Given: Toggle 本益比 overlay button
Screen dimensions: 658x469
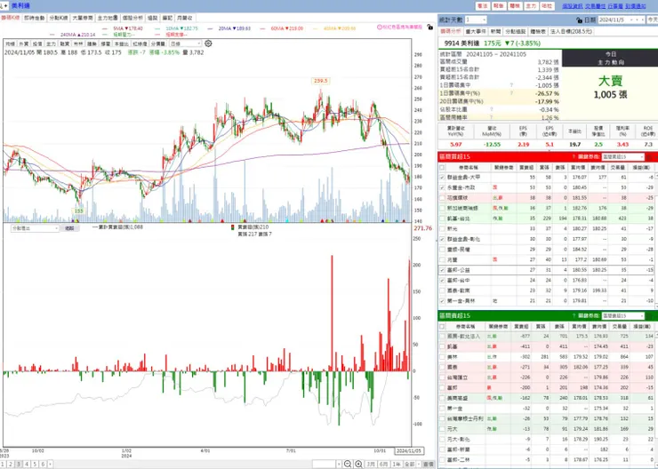Looking at the screenshot, I should (122, 44).
